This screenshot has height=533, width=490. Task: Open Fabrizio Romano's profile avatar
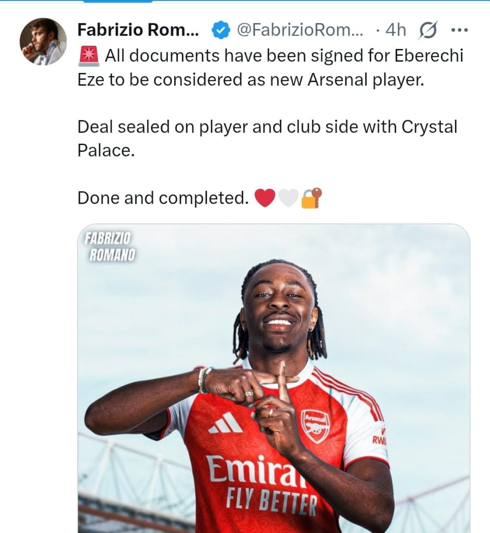[43, 41]
